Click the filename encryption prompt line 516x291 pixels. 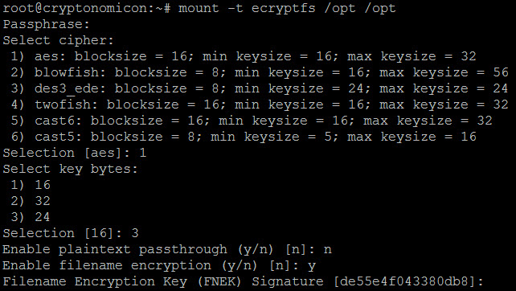(159, 265)
